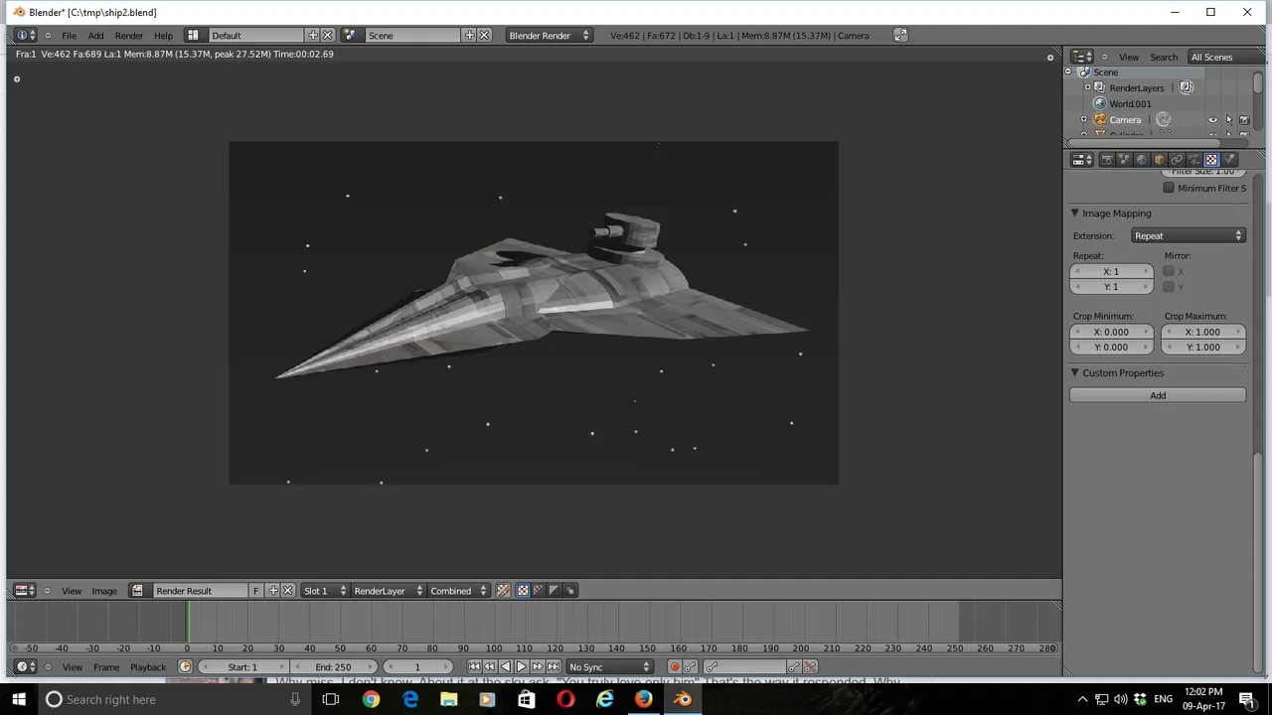Toggle Camera renderability icon
The width and height of the screenshot is (1272, 715).
[x=1244, y=120]
